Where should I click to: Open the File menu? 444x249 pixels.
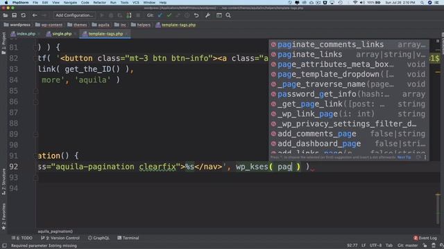[35, 3]
